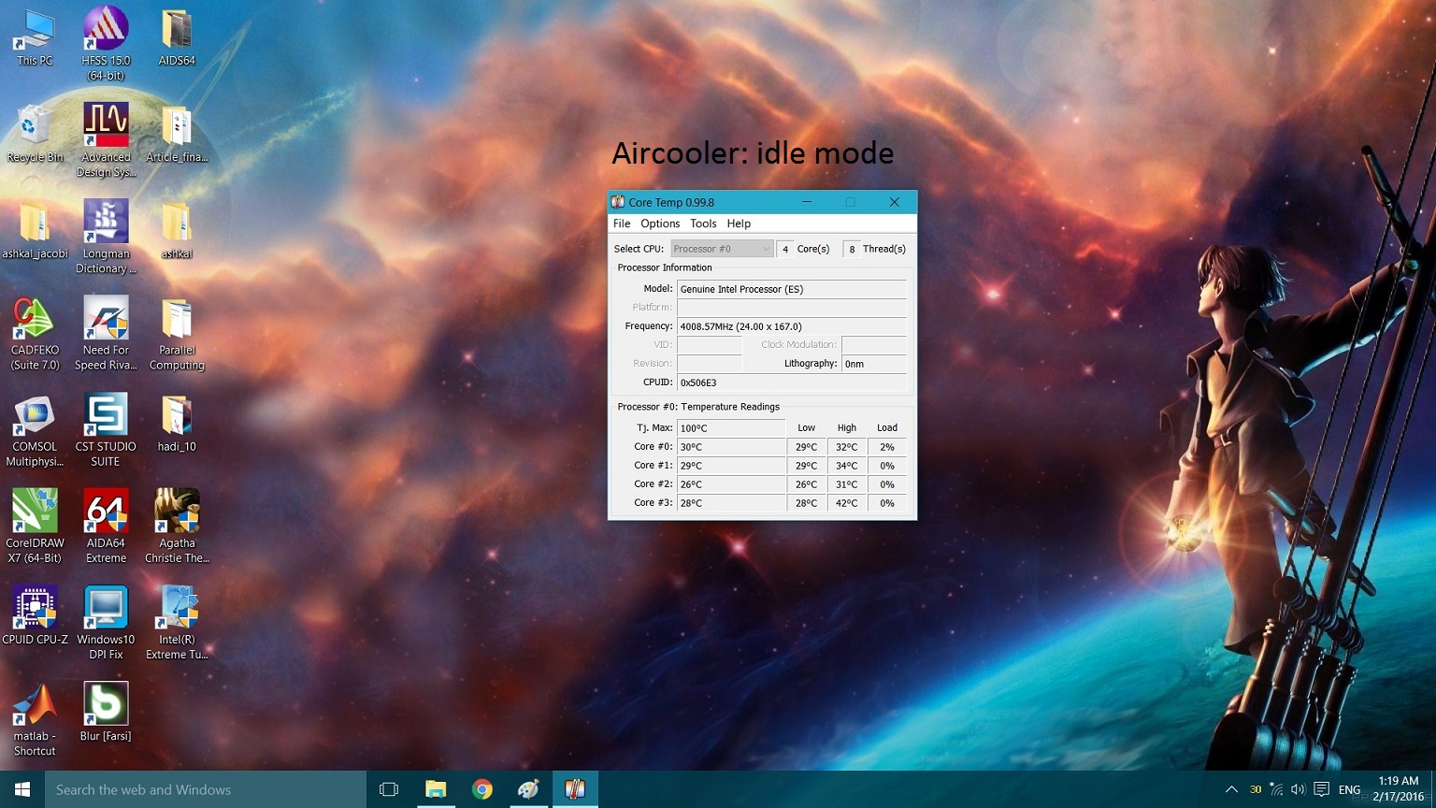Image resolution: width=1436 pixels, height=808 pixels.
Task: Open the hadi_10 folder
Action: tap(177, 423)
